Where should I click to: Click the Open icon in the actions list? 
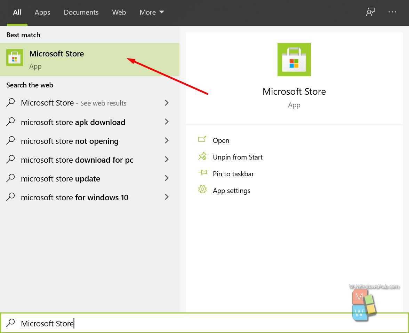[x=202, y=140]
